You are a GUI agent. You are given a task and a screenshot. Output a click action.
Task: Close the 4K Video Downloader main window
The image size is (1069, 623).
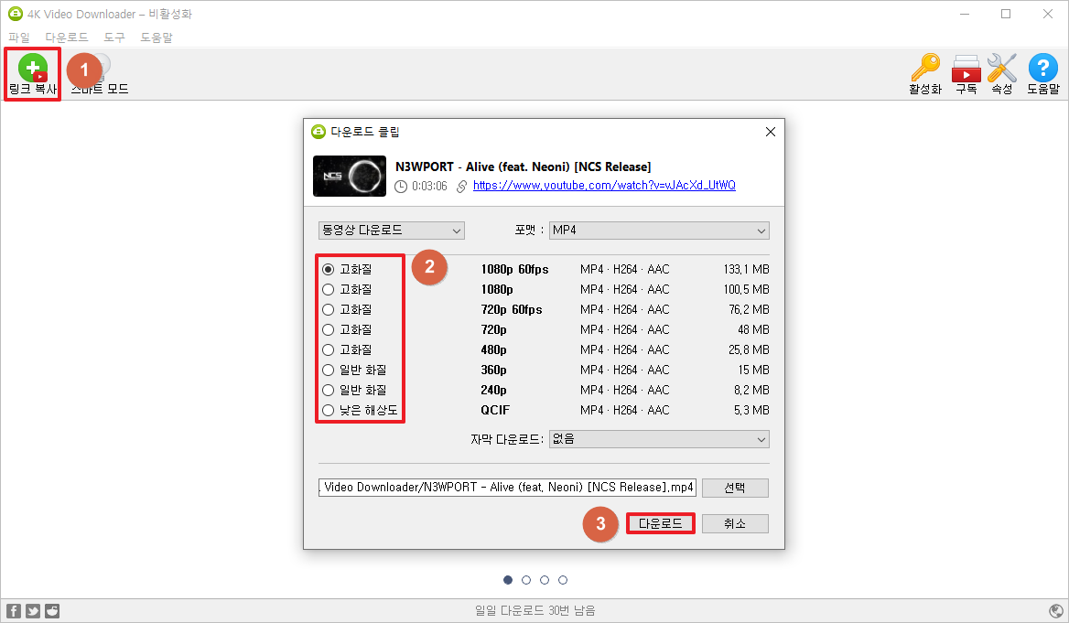(x=1048, y=15)
